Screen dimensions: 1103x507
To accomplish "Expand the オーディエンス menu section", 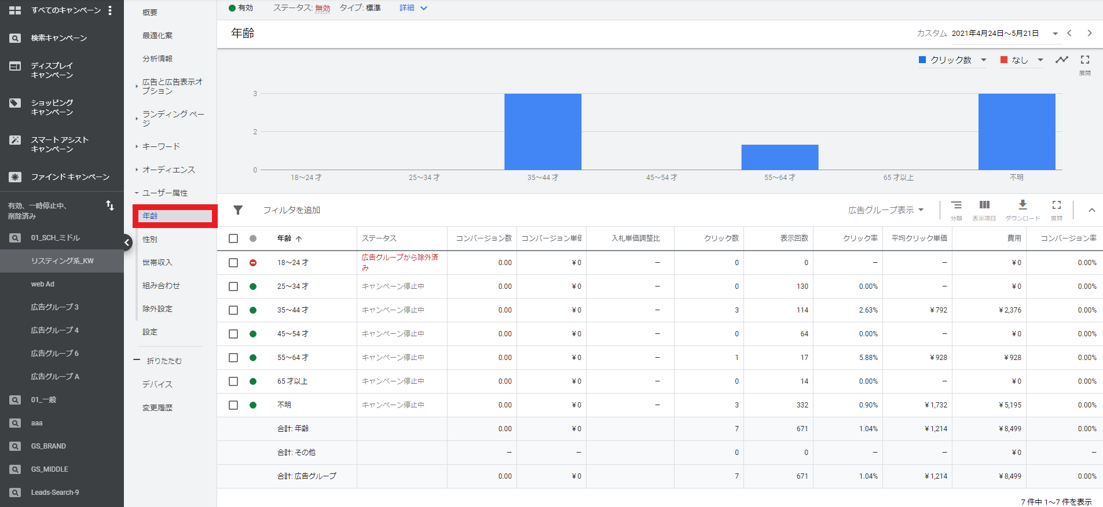I will pyautogui.click(x=137, y=170).
